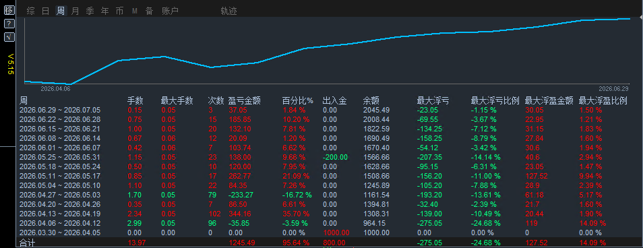
Task: Click the loss value -233.27
Action: tap(241, 195)
